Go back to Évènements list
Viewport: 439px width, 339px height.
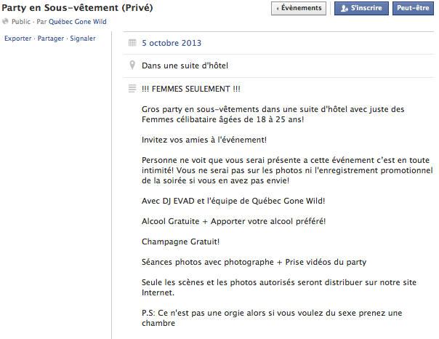[x=299, y=8]
